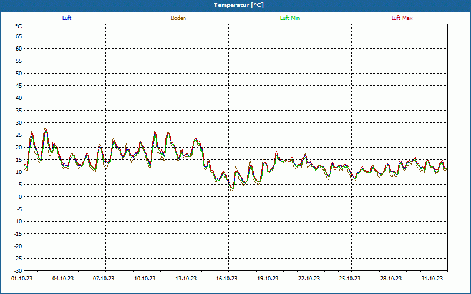Click the -20 value on the temperature axis
The image size is (471, 294).
18,246
